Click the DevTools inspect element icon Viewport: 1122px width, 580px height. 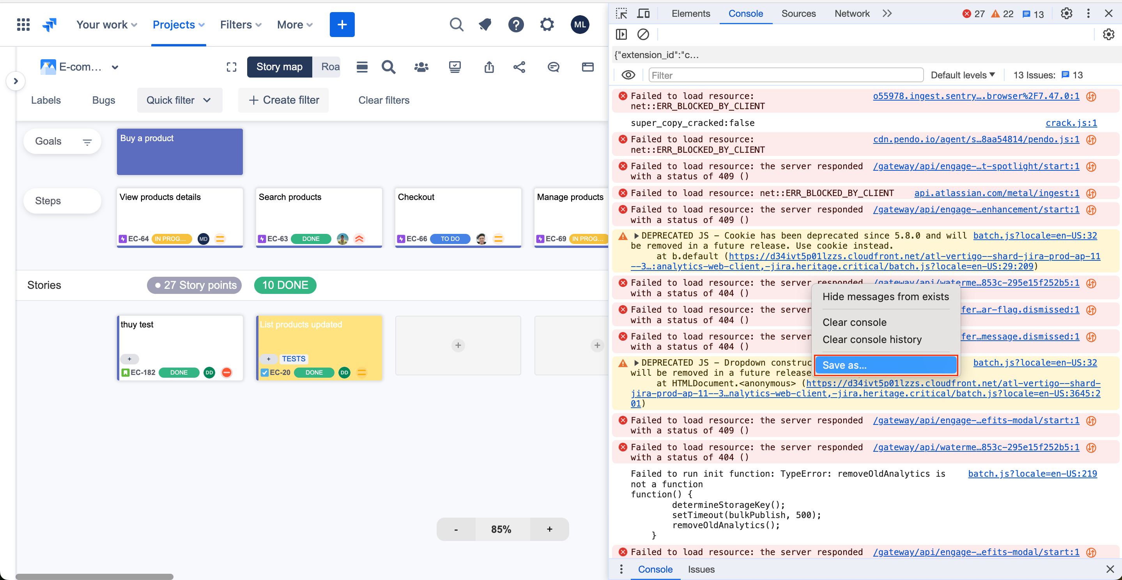pyautogui.click(x=621, y=14)
